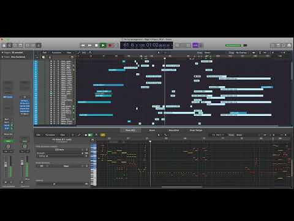
Task: Open the Note Pads button
Action: tap(278, 45)
